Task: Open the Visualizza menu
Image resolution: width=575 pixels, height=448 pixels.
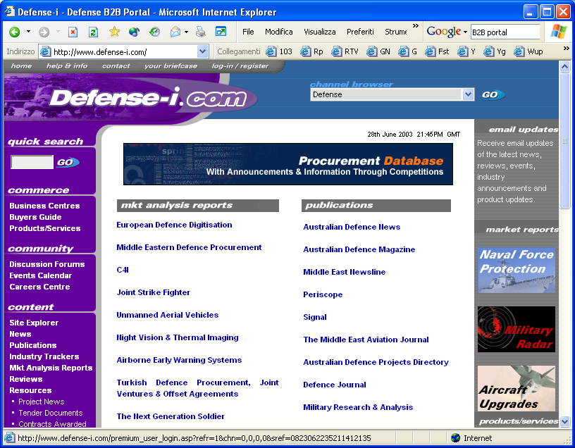Action: [x=319, y=32]
